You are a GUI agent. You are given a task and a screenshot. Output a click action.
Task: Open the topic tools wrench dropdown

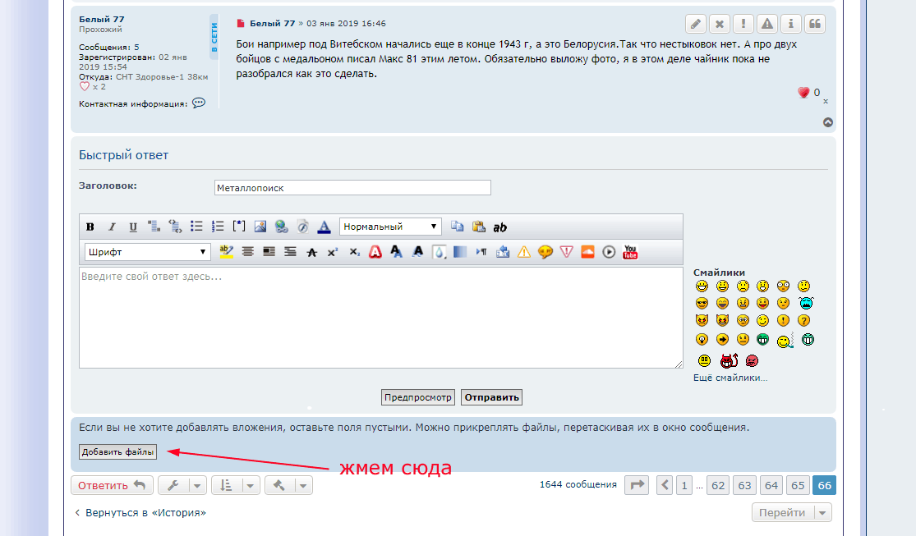point(182,485)
